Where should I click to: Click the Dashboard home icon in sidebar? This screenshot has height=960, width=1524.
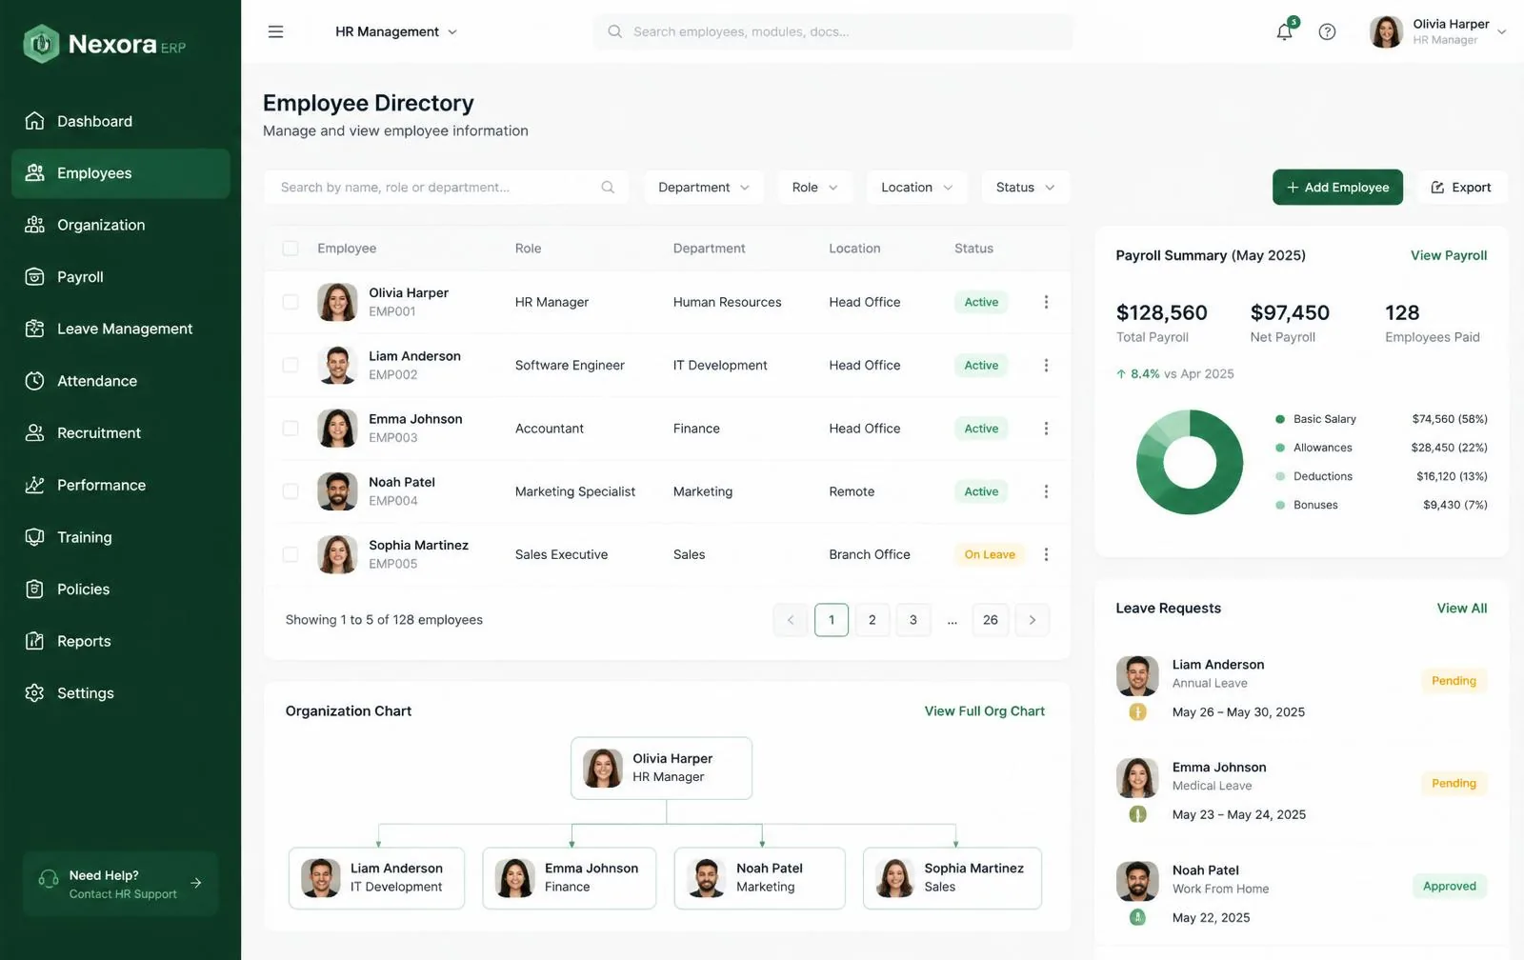pos(34,121)
